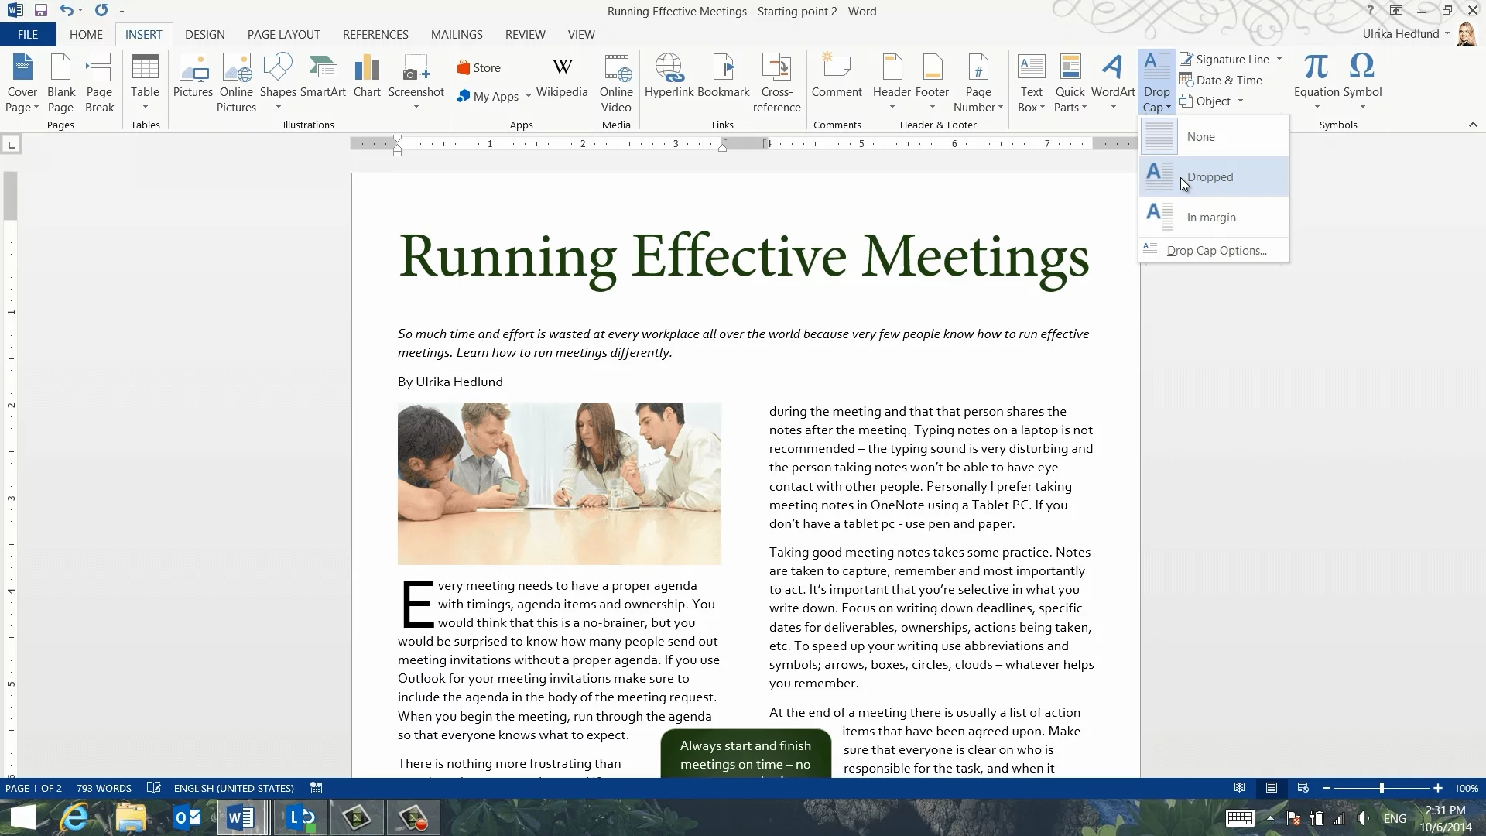Switch to Web Layout view in status bar
The height and width of the screenshot is (836, 1486).
point(1303,788)
